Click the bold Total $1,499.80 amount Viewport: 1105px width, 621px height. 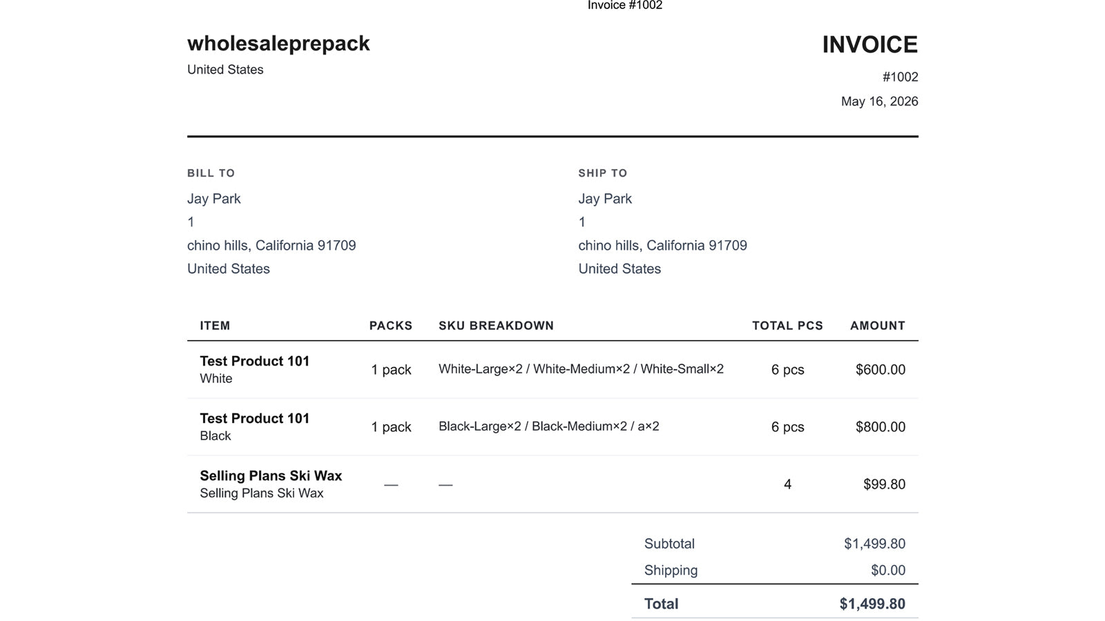pos(872,604)
